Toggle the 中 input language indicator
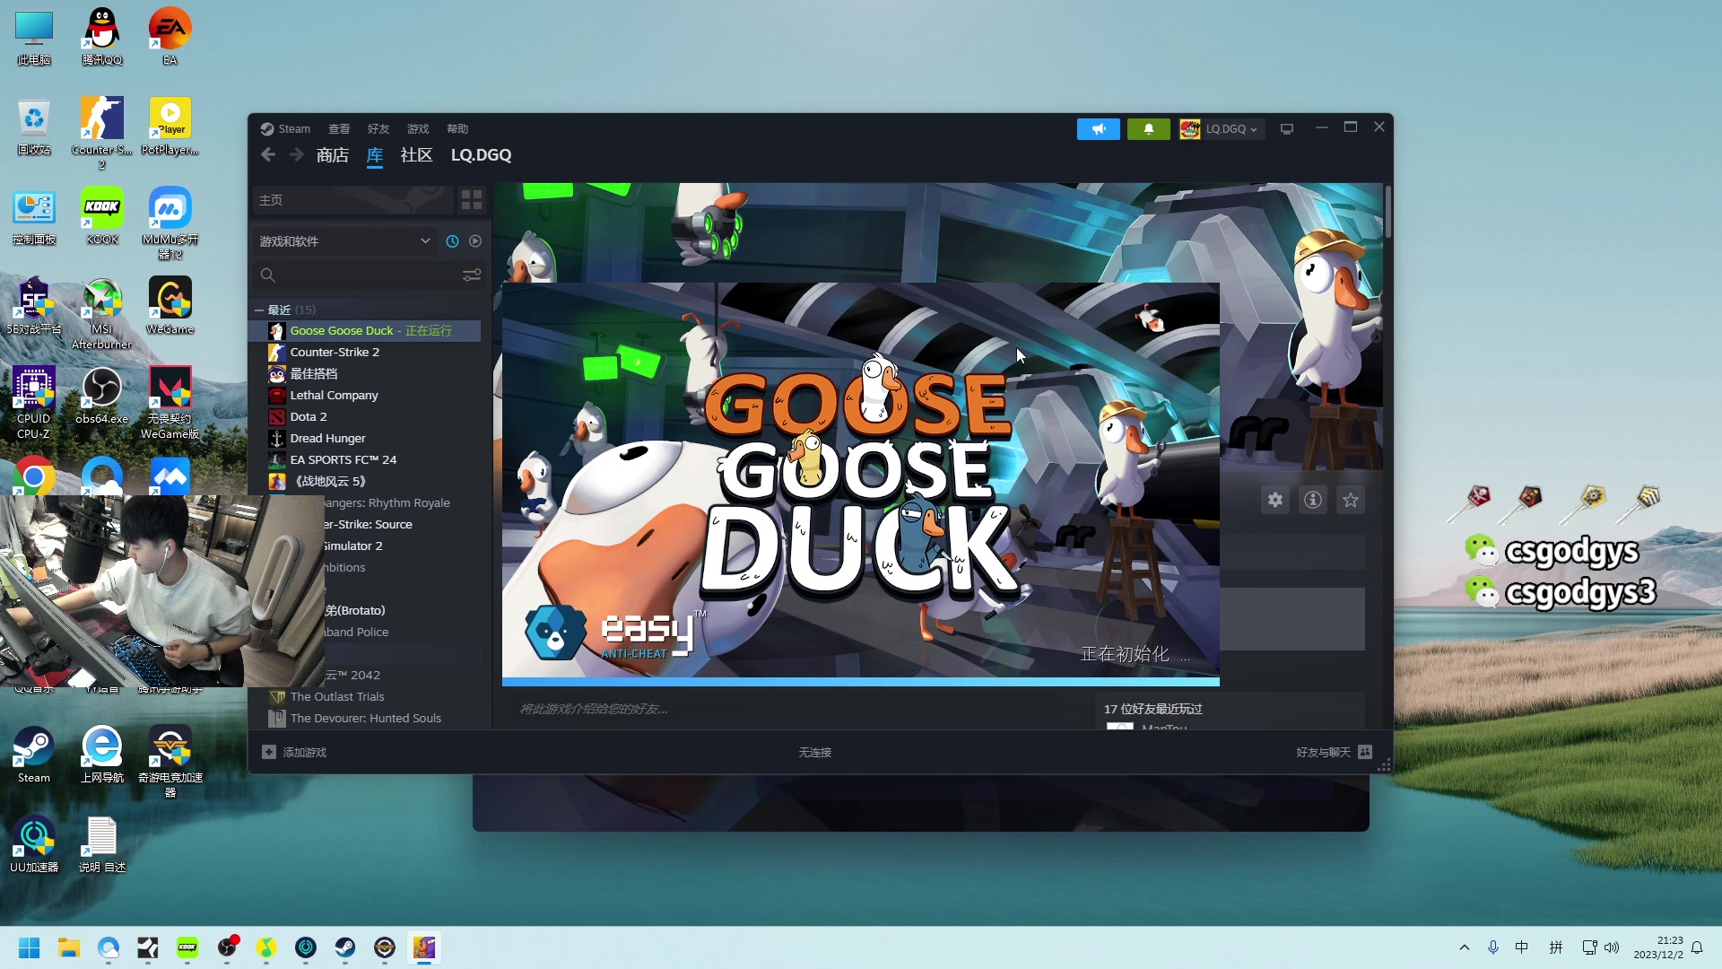Image resolution: width=1722 pixels, height=969 pixels. coord(1522,947)
